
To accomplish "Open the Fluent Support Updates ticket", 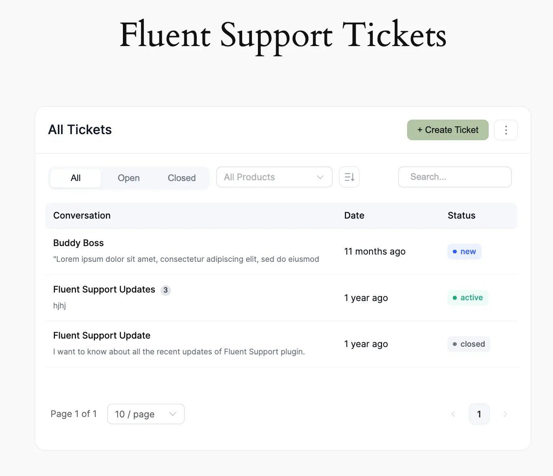I will pyautogui.click(x=104, y=289).
